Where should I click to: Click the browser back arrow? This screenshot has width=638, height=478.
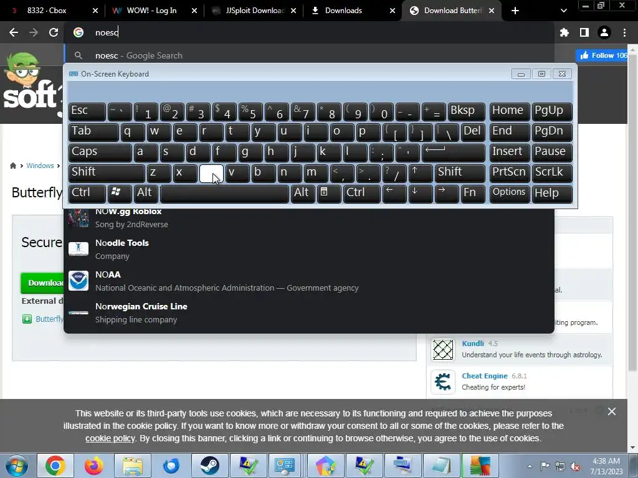pyautogui.click(x=14, y=32)
